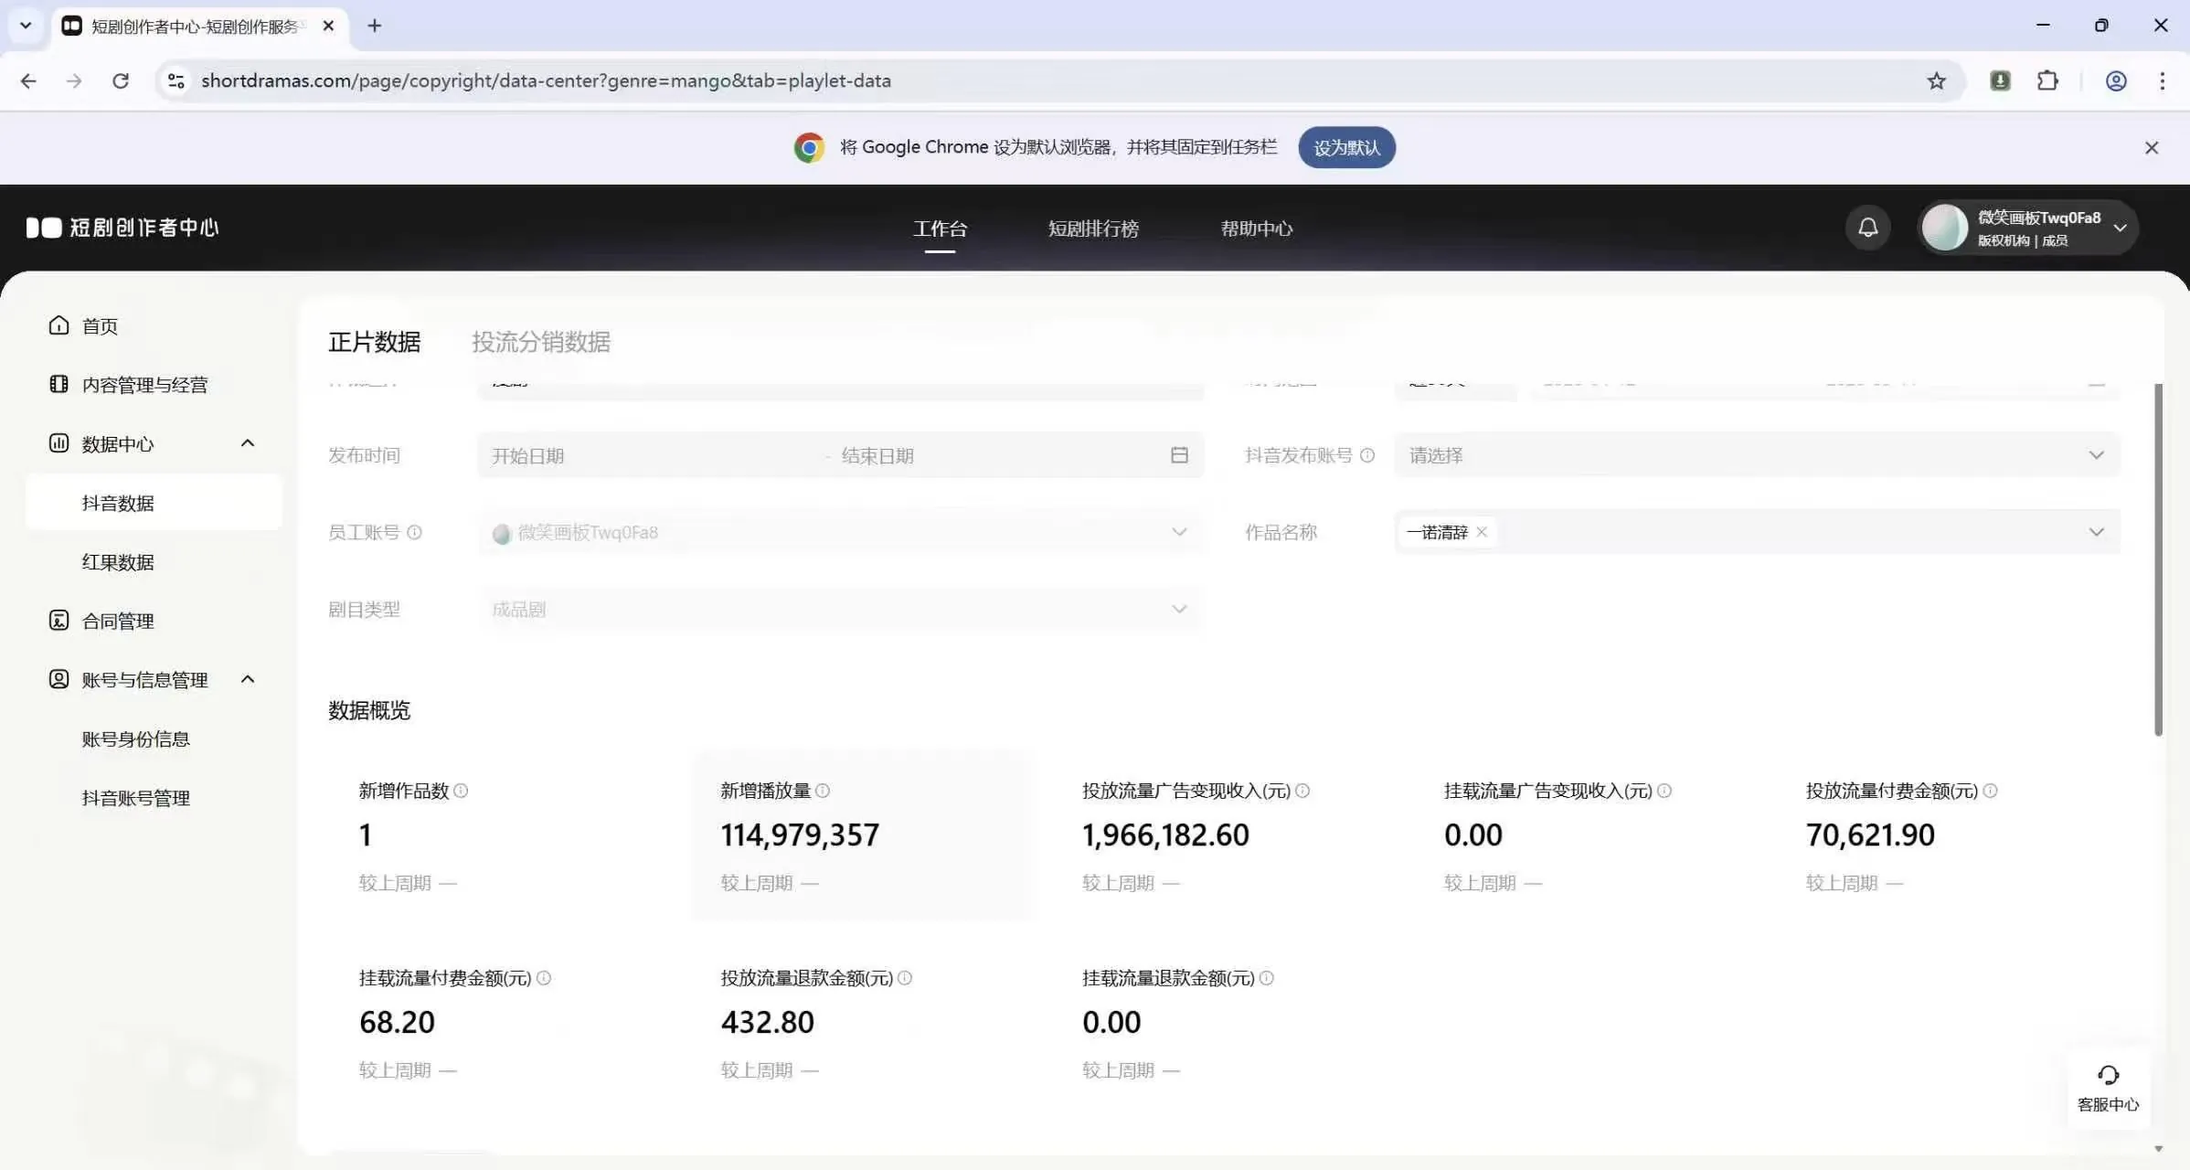Image resolution: width=2190 pixels, height=1170 pixels.
Task: Collapse the 账号与信息管理 sidebar section
Action: (x=247, y=679)
